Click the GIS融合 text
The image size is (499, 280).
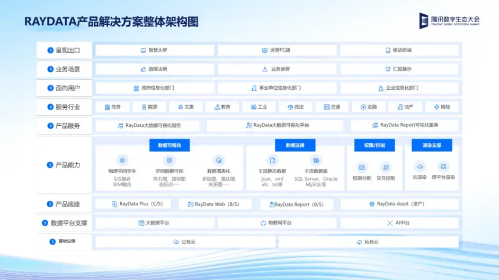(x=122, y=179)
